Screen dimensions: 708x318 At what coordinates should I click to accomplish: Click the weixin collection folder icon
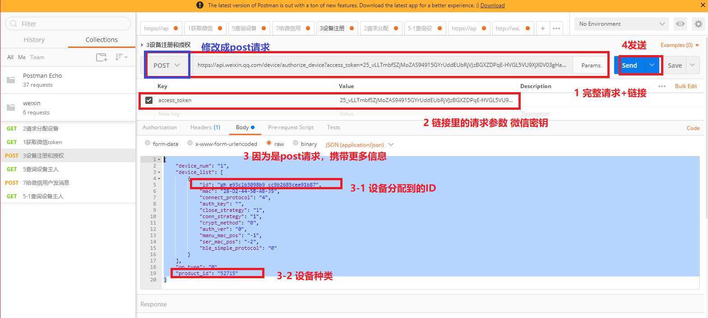tap(11, 108)
